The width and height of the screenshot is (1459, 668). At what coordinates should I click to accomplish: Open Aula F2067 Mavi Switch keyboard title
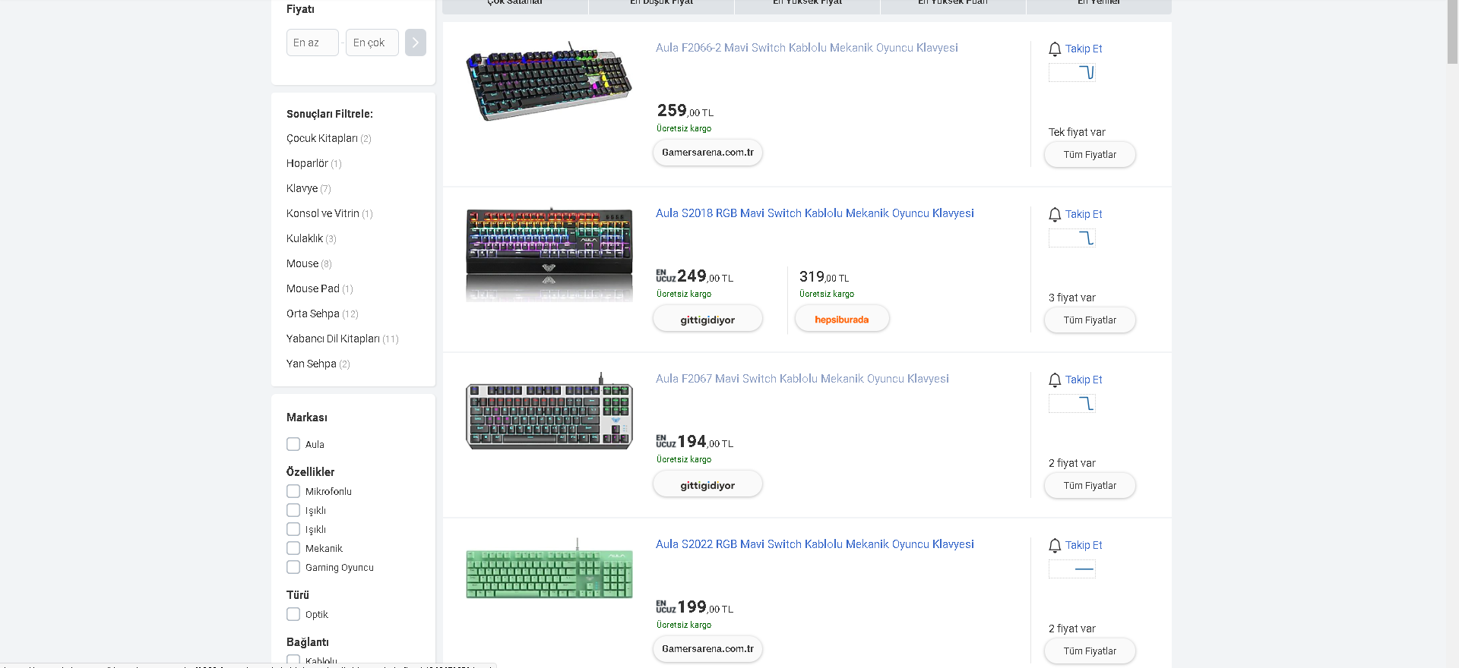coord(802,379)
